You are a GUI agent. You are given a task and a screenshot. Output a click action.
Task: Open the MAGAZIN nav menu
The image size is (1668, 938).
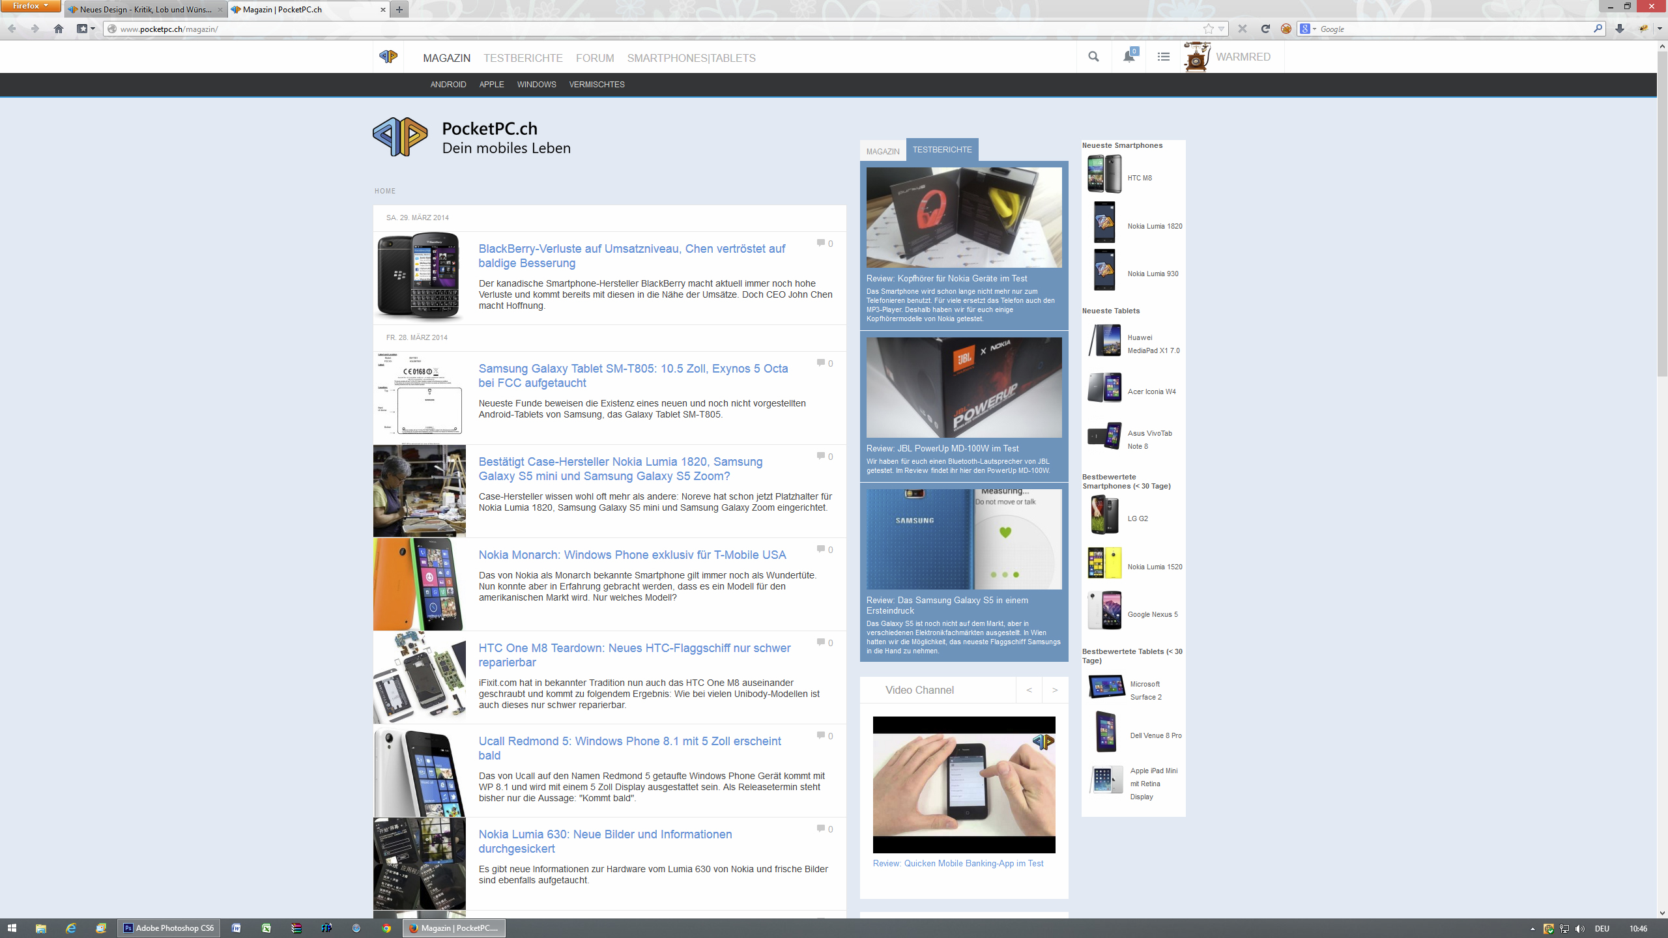446,58
